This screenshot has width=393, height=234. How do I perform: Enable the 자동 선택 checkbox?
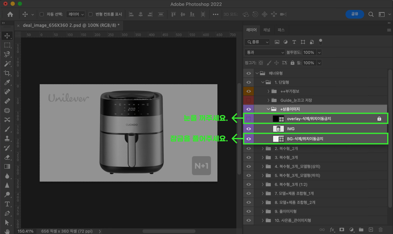[42, 14]
